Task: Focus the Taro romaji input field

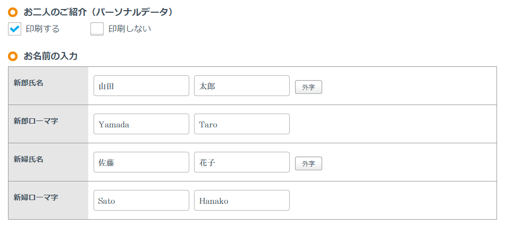Action: (x=241, y=124)
